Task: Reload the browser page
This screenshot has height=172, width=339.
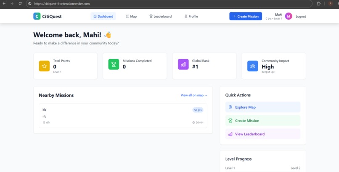Action: click(20, 4)
